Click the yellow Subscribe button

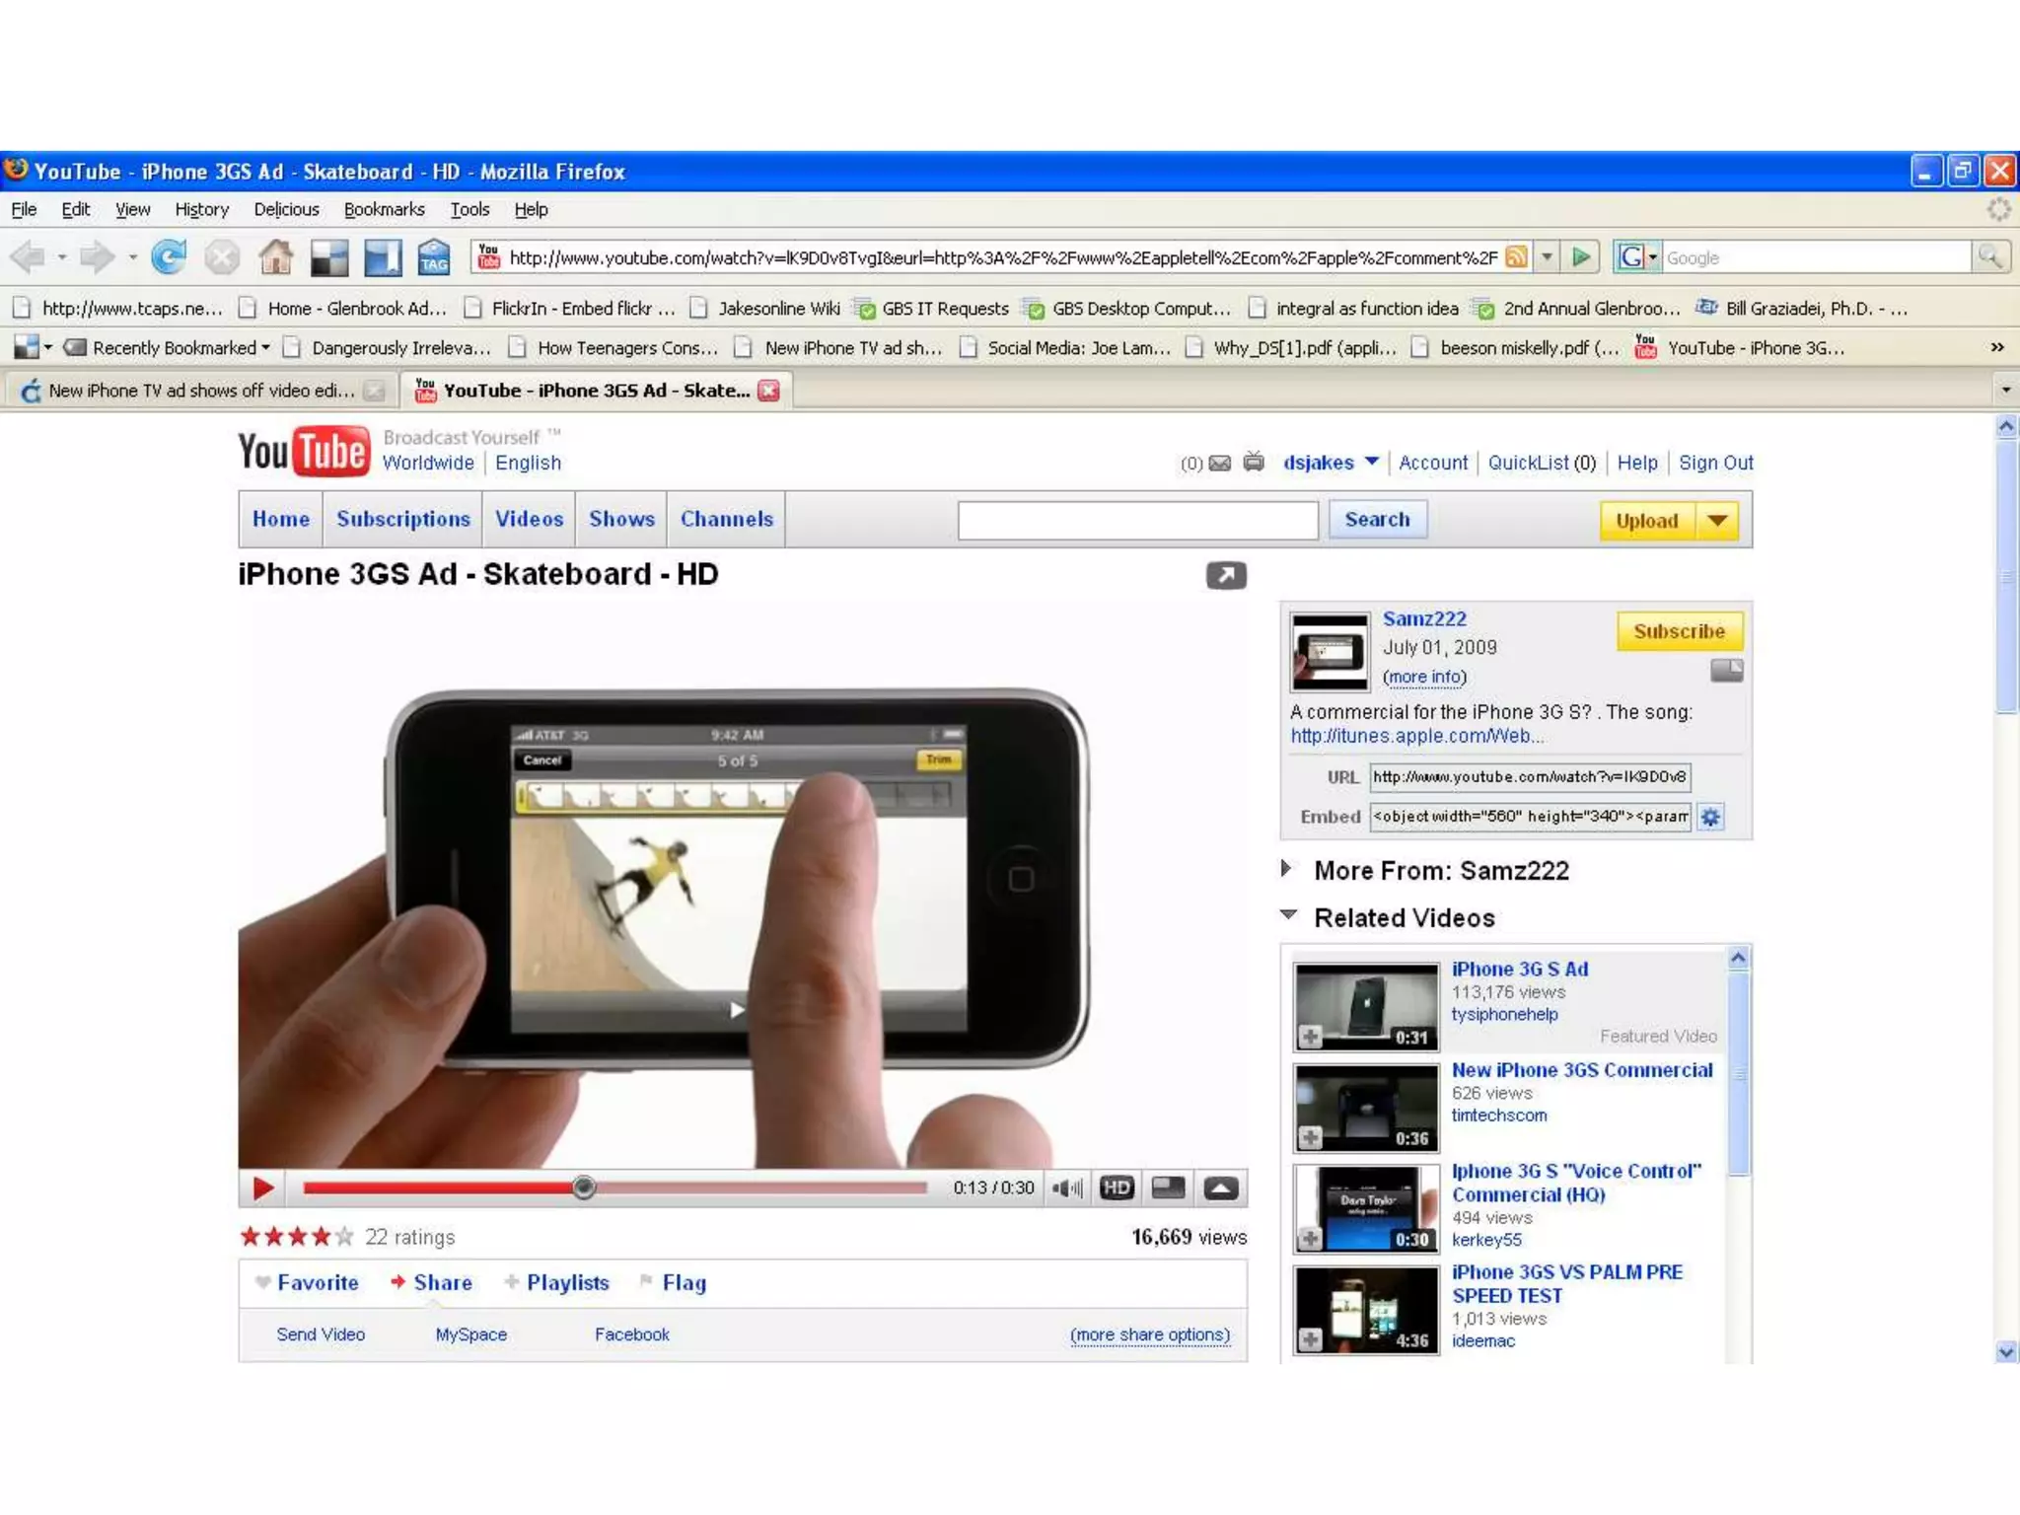pyautogui.click(x=1679, y=631)
